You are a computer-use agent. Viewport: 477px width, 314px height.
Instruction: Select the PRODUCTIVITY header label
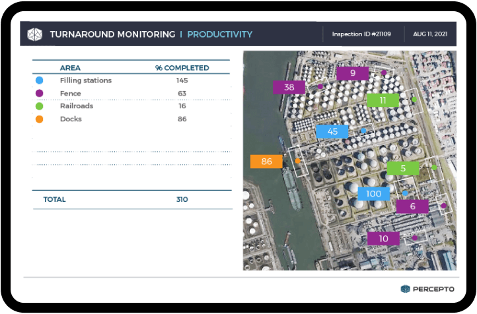[219, 34]
